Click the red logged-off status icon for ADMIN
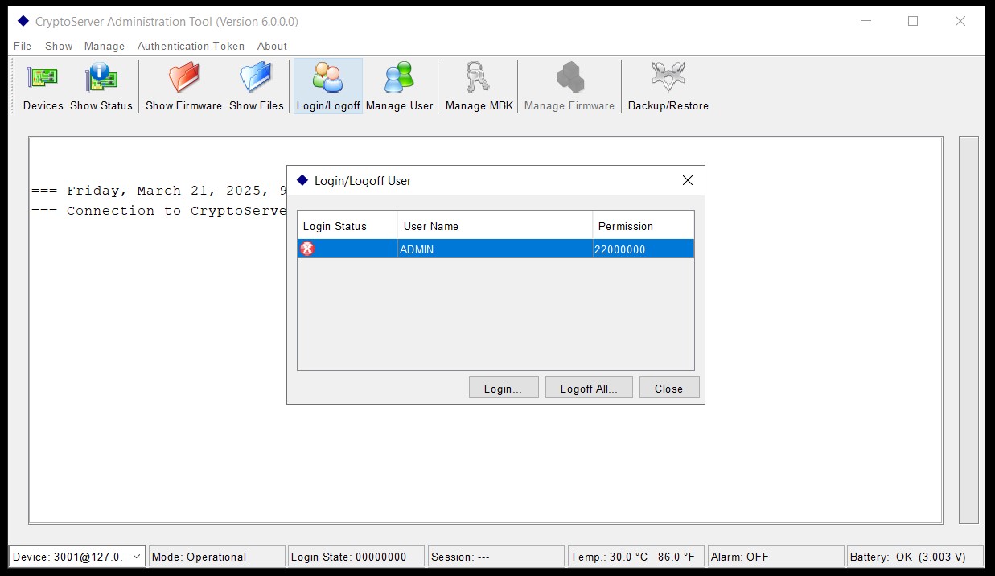This screenshot has height=576, width=995. tap(307, 249)
